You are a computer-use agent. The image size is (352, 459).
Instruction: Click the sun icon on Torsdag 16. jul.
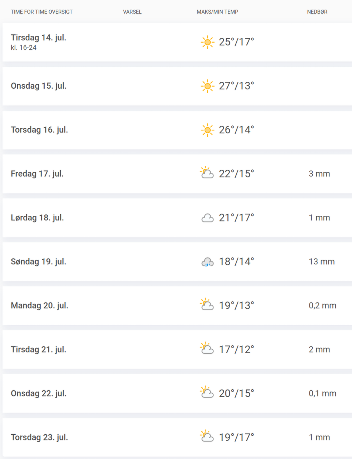[x=207, y=130]
